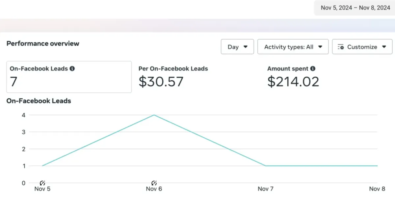Click the Nov 7 x-axis label

coord(266,189)
